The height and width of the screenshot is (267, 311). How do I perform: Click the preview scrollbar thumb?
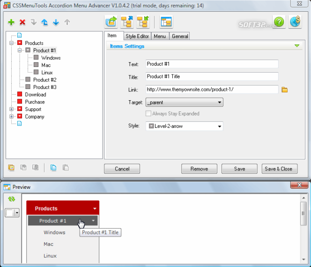[x=303, y=214]
